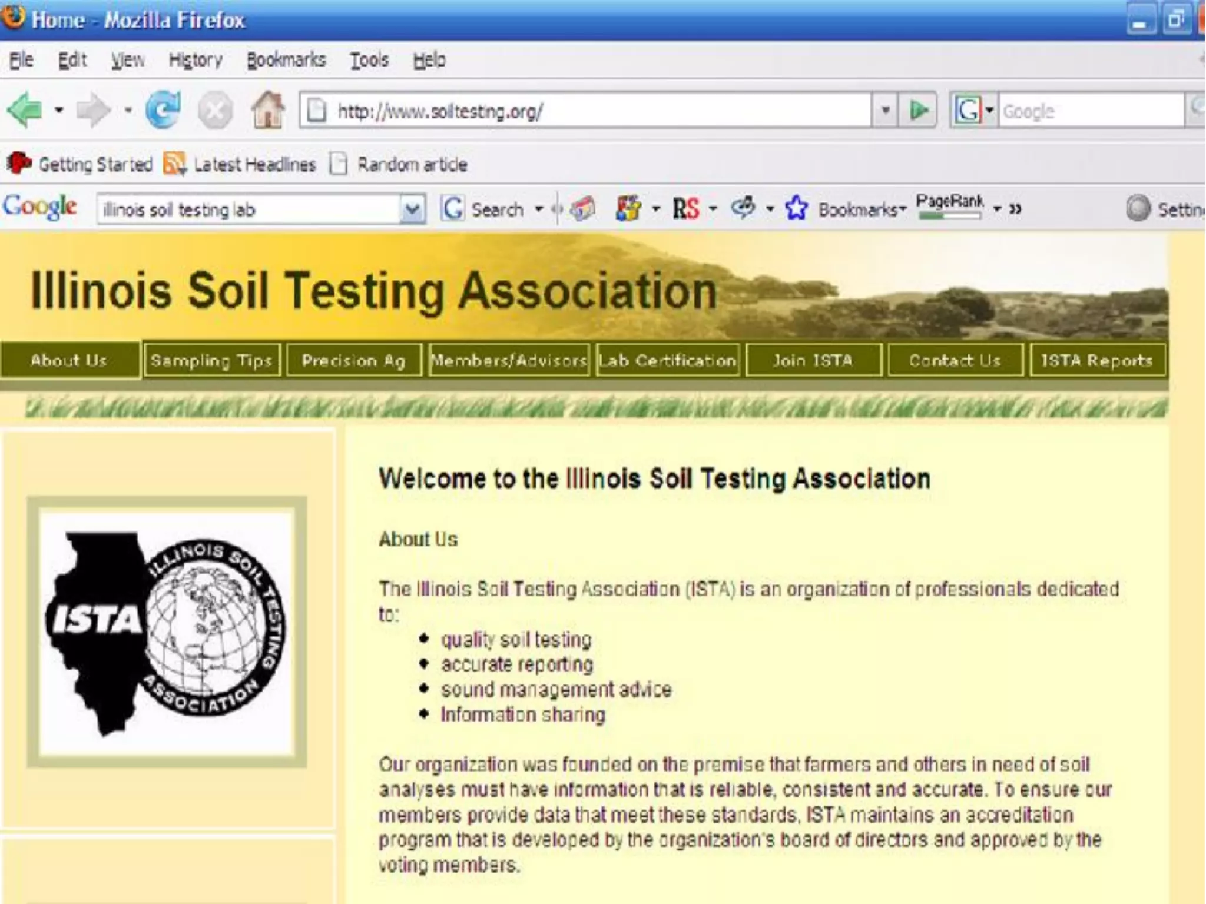Open the Tools menu
Viewport: 1206px width, 904px height.
(x=369, y=60)
